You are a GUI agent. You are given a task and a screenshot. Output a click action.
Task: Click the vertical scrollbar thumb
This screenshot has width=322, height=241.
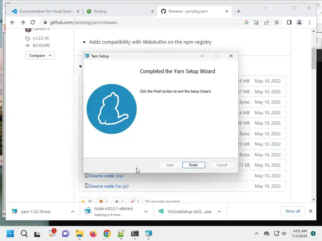[x=314, y=58]
